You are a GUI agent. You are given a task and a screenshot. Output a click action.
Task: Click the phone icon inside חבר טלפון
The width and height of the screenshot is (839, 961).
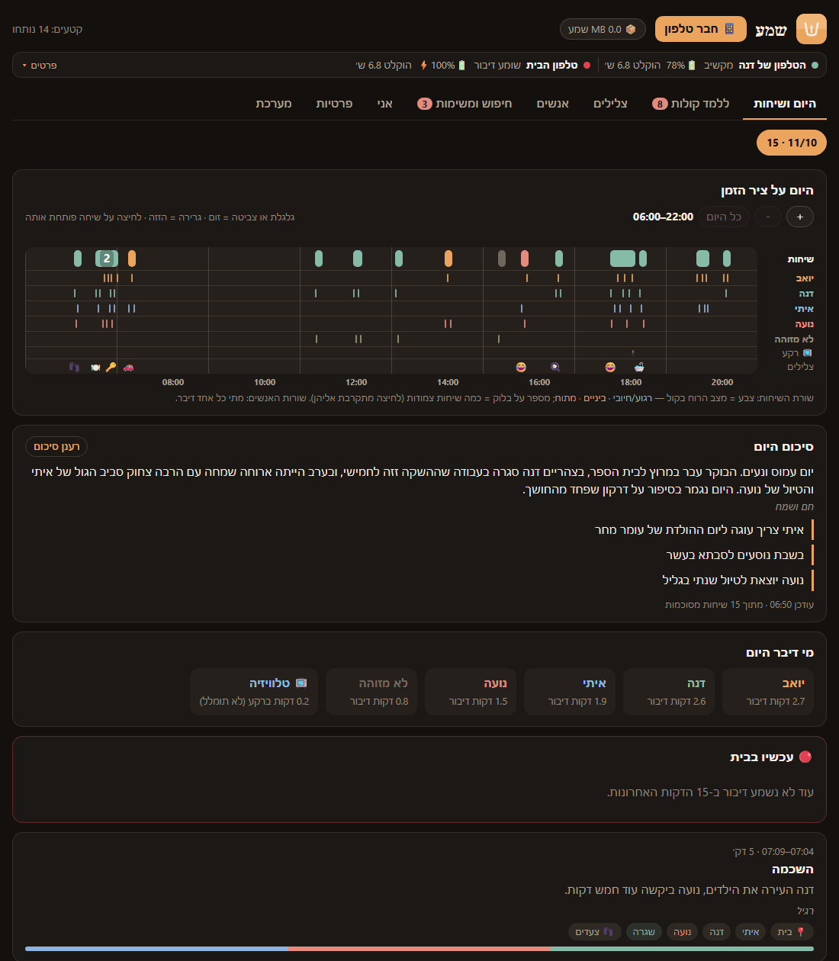tap(730, 29)
